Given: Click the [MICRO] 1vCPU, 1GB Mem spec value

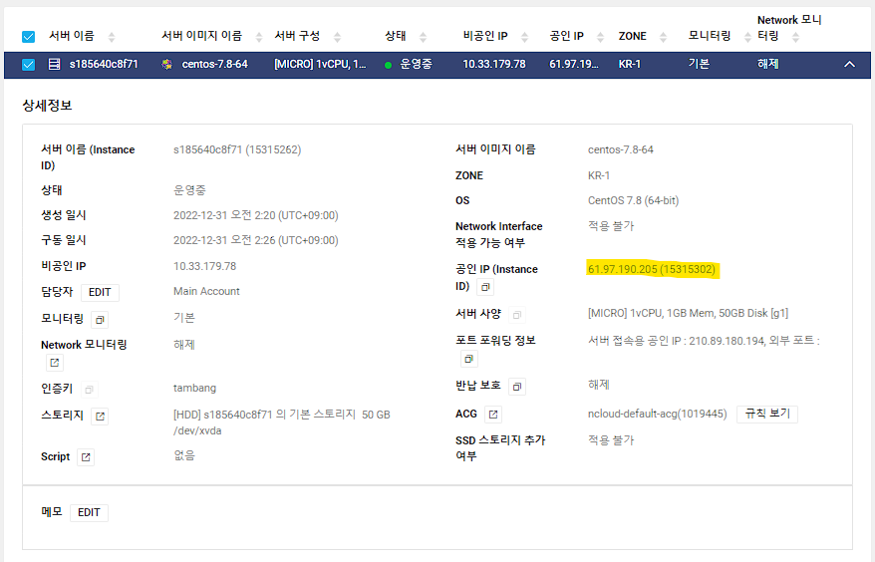Looking at the screenshot, I should pos(688,313).
